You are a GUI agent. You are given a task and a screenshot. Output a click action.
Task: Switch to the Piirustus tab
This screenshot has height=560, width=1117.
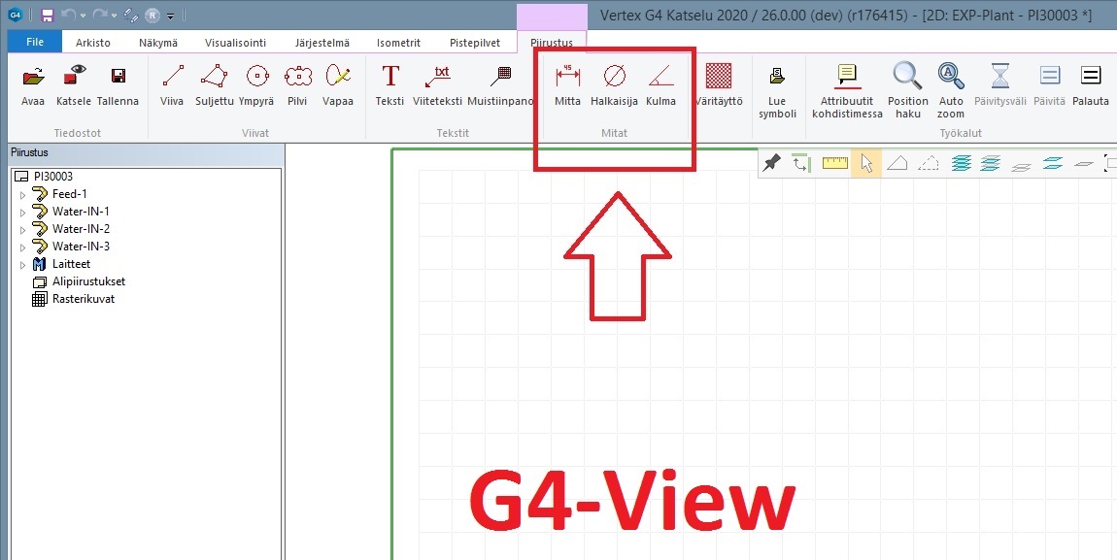(x=552, y=43)
